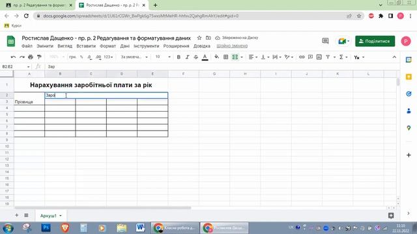Toggle merge cells button
This screenshot has width=417, height=234.
point(235,57)
